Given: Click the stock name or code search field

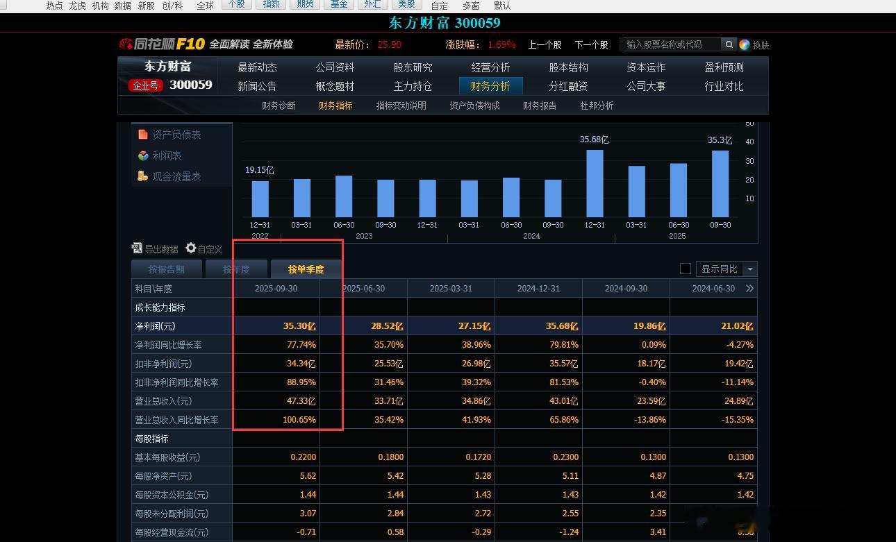Looking at the screenshot, I should coord(670,44).
